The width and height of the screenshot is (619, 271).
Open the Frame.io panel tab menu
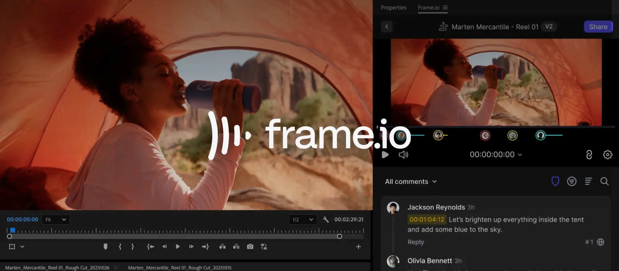pos(445,7)
